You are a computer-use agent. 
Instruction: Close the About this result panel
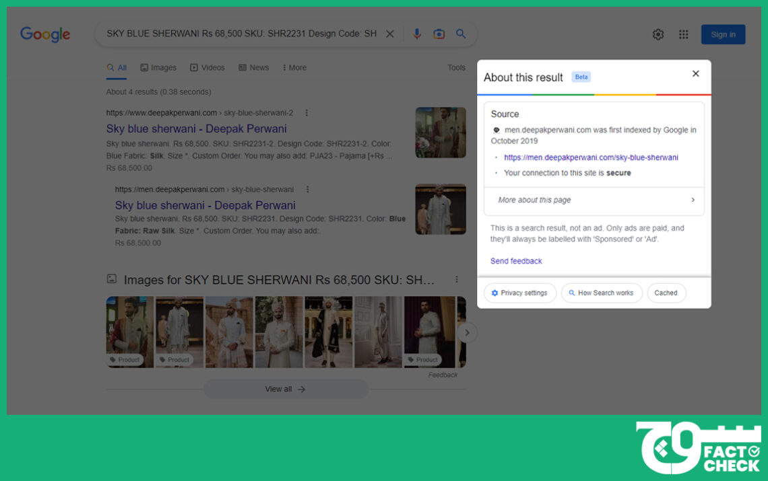(695, 74)
